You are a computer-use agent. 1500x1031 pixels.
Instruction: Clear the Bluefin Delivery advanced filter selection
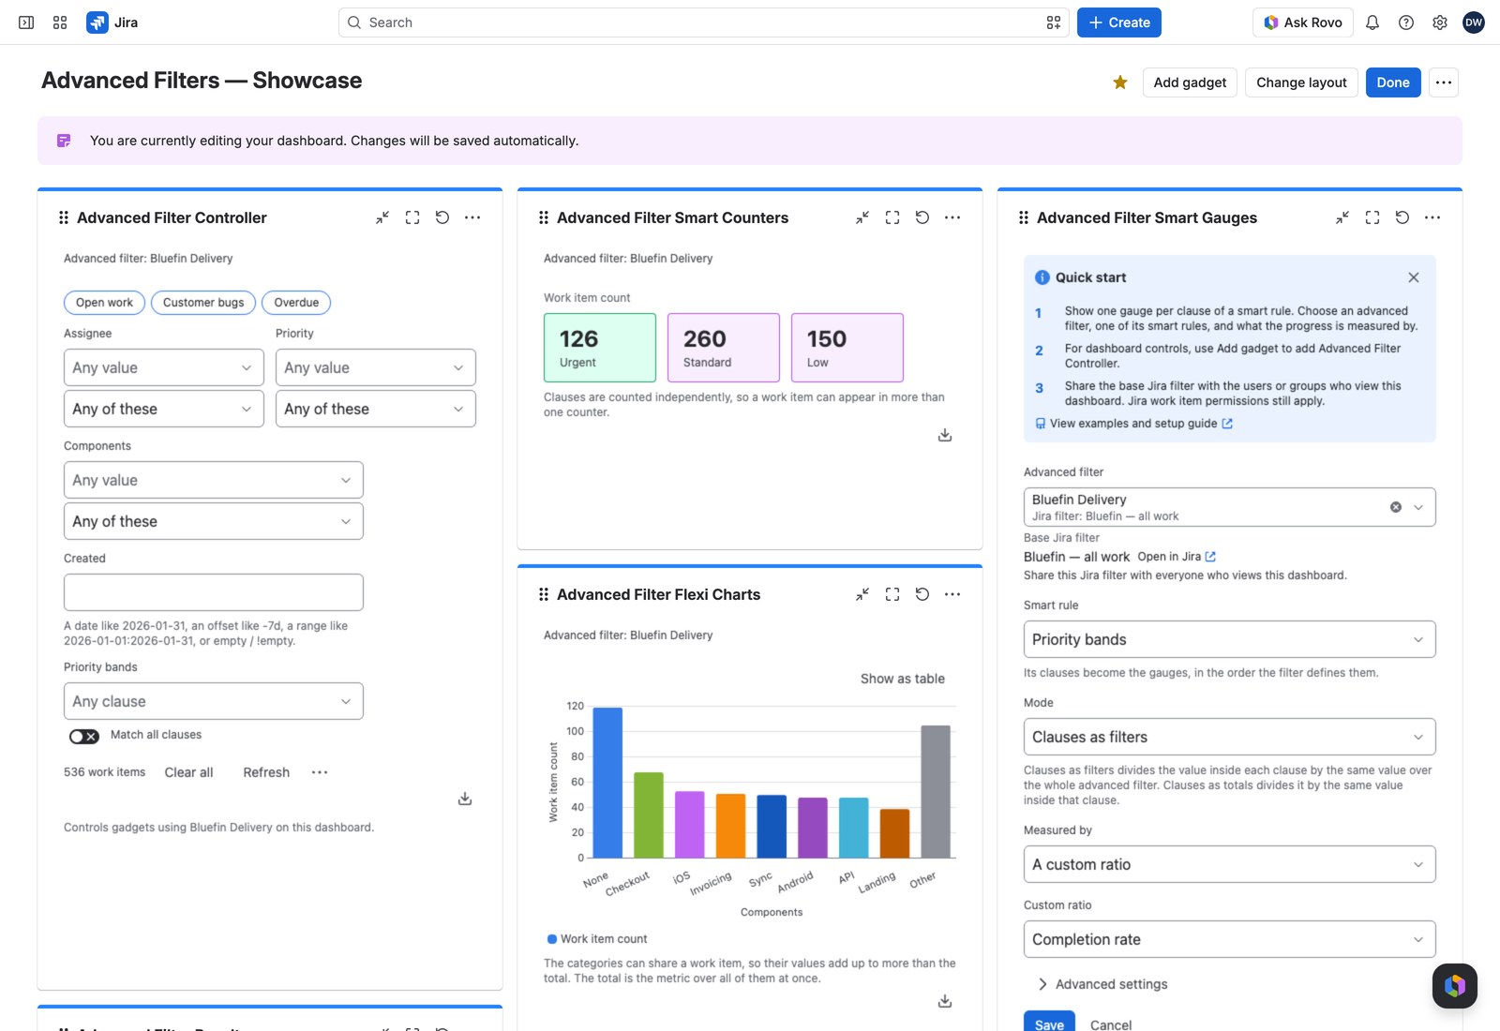1396,507
